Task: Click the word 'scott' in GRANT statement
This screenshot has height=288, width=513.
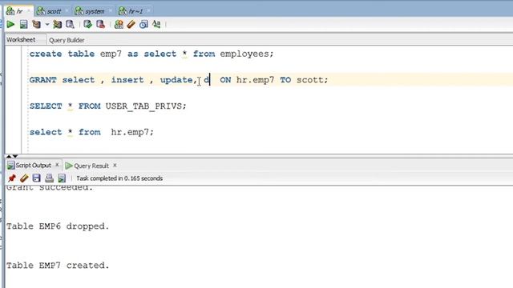Action: [x=309, y=80]
